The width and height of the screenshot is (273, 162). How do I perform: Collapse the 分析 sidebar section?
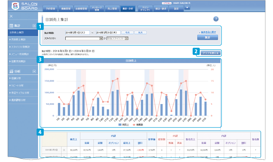point(34,71)
